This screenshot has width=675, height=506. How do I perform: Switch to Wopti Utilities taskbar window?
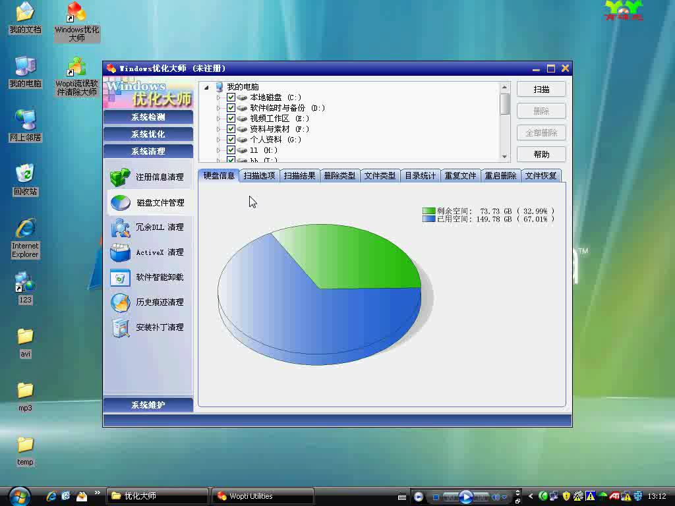(x=263, y=496)
